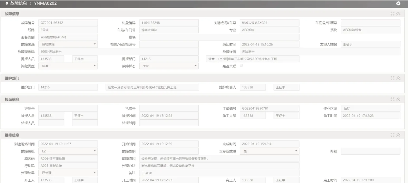Viewport: 408px width, 183px height.
Task: Open the 故障等级 dropdown
Action: click(68, 151)
